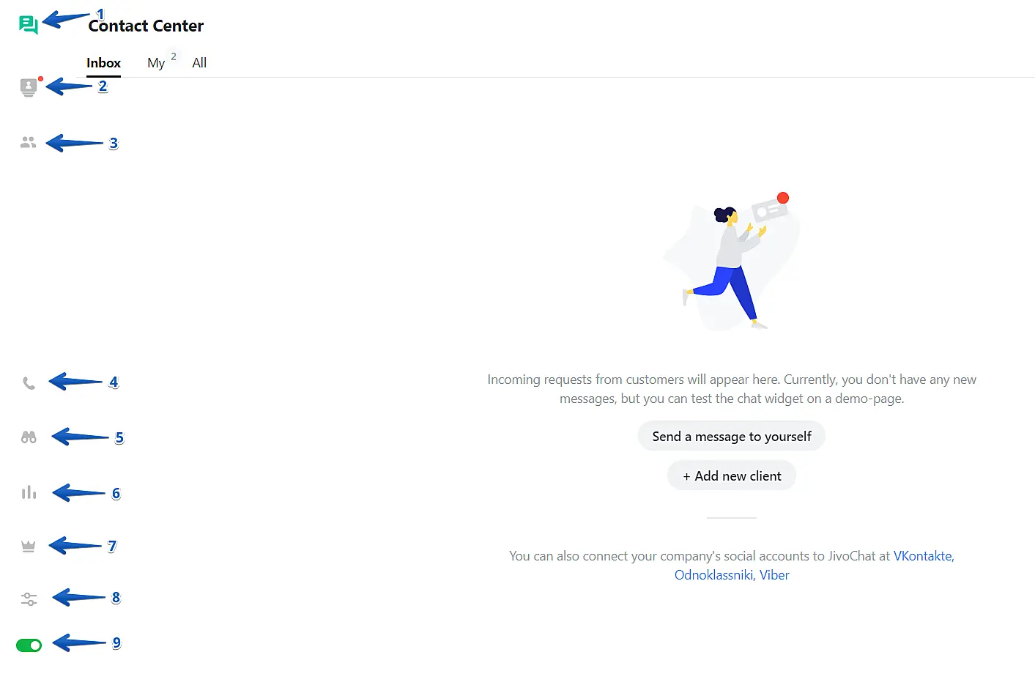1035x674 pixels.
Task: Open the settings sliders icon
Action: point(29,599)
